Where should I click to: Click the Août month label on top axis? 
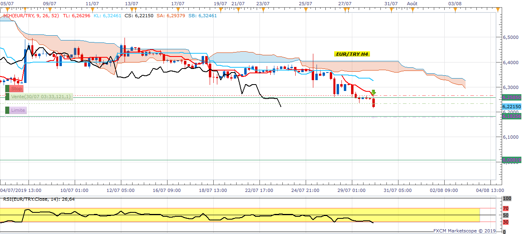point(412,3)
